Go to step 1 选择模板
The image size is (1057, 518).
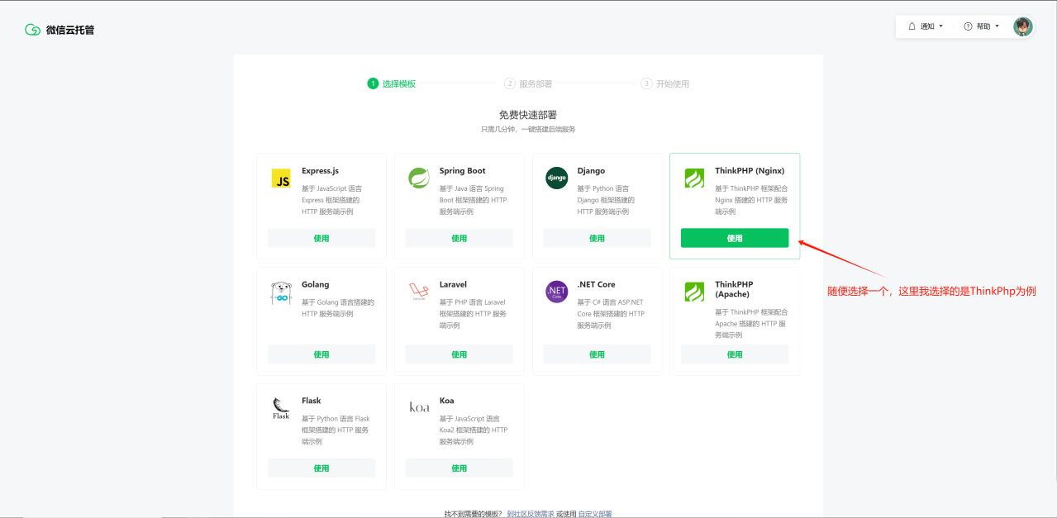pos(392,83)
